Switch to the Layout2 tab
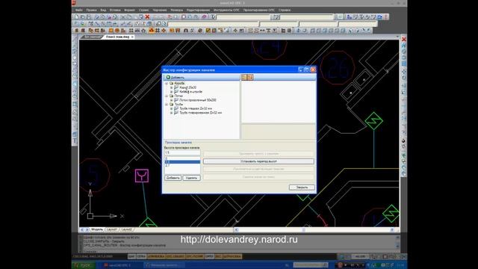The height and width of the screenshot is (269, 478). [127, 229]
